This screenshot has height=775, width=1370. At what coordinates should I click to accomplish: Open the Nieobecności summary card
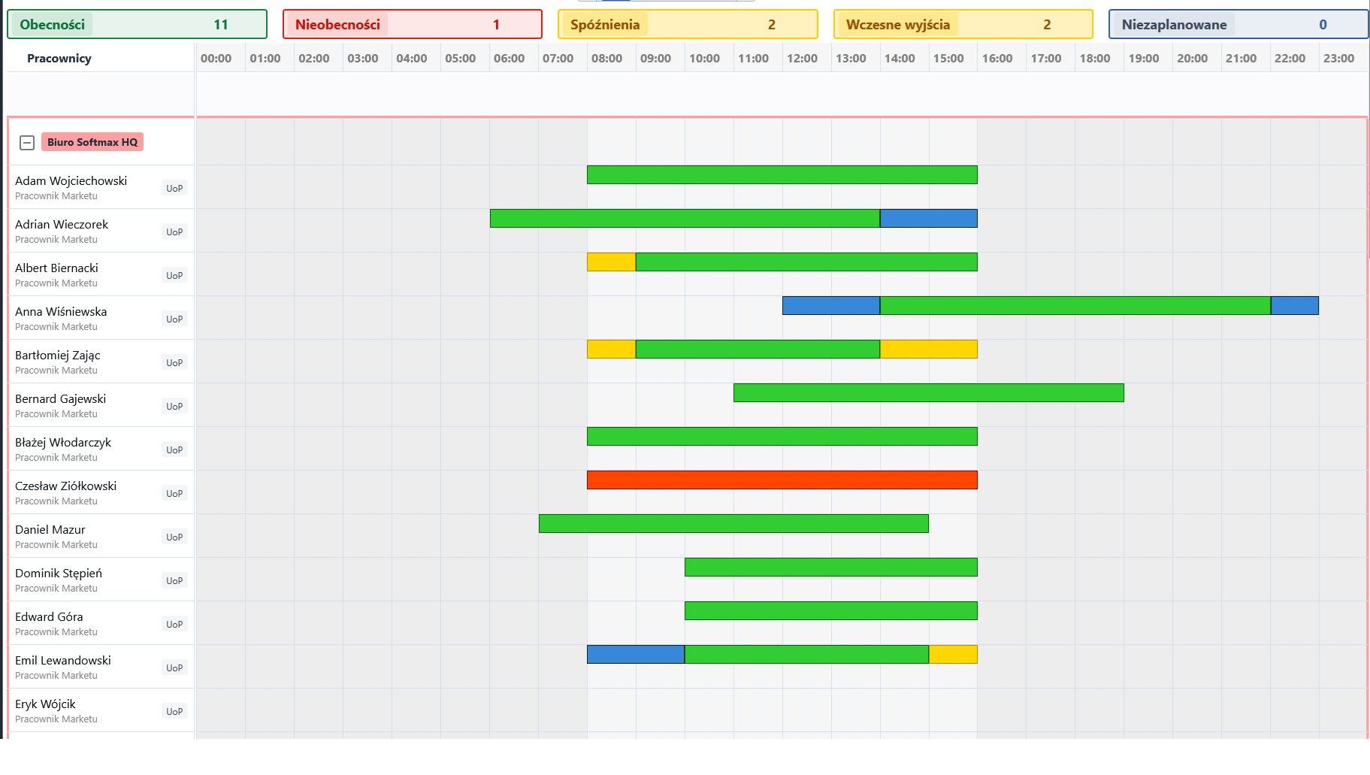(x=413, y=24)
